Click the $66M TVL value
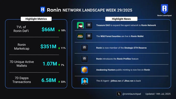The image size is (176, 99). click(48, 30)
